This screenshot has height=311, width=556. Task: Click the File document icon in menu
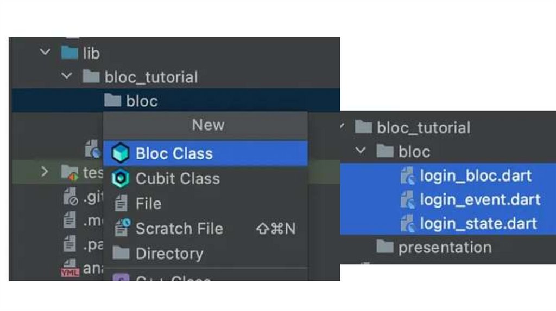[x=121, y=204]
